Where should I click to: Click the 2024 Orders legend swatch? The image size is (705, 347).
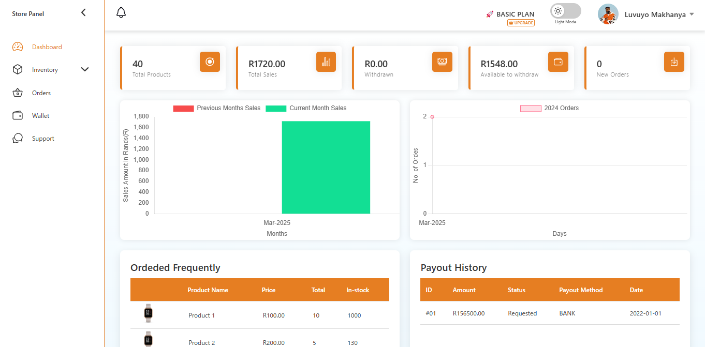tap(531, 108)
